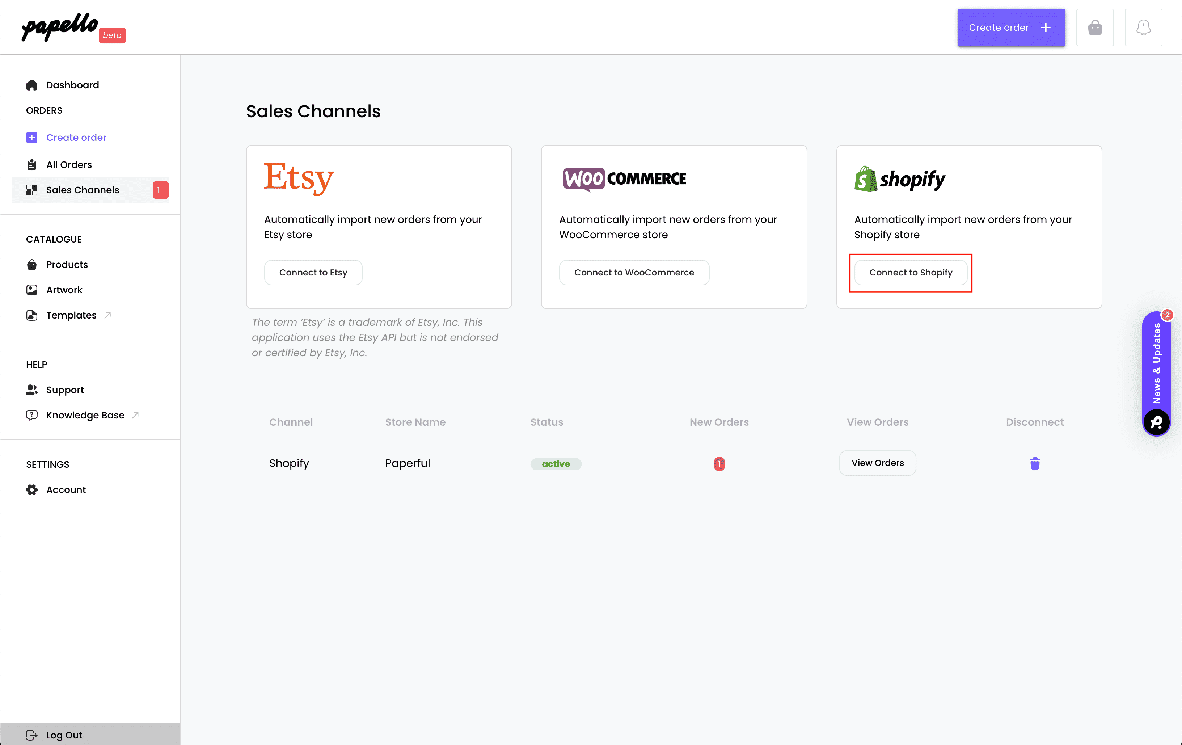1182x745 pixels.
Task: Click the red new orders count badge
Action: (719, 464)
